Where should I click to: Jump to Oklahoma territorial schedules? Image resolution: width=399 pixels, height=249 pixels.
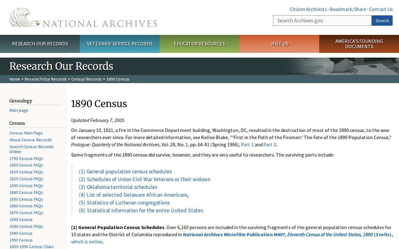click(118, 187)
